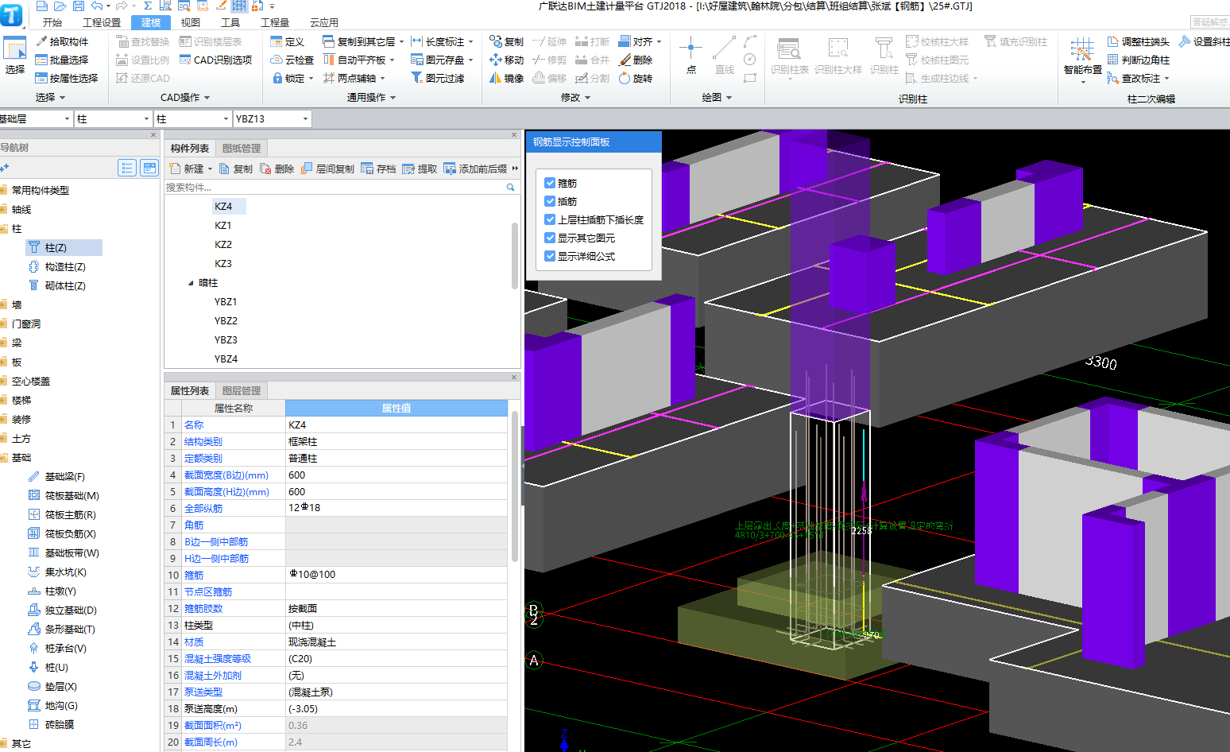Toggle 上层柱插筋下插长度 checkbox

coord(550,219)
